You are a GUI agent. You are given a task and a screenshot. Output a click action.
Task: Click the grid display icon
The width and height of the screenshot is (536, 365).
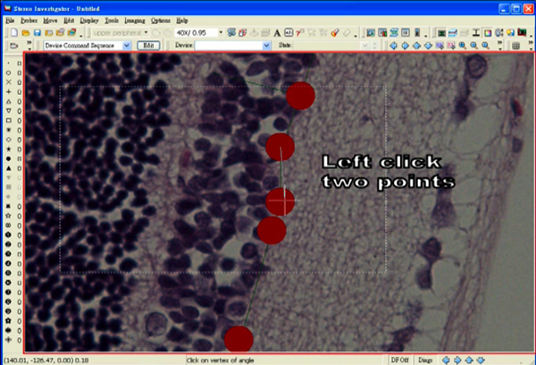516,45
